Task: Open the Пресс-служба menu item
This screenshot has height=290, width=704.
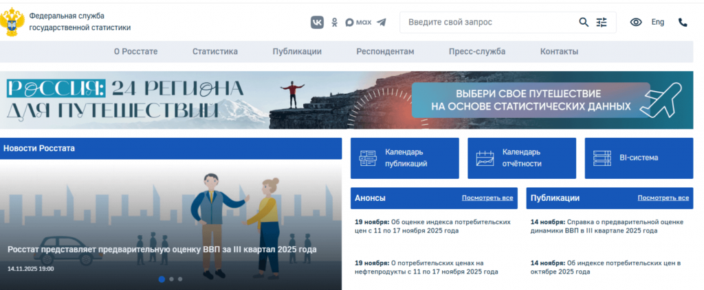Action: coord(476,51)
